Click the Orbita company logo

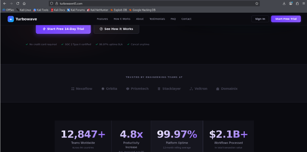point(109,89)
